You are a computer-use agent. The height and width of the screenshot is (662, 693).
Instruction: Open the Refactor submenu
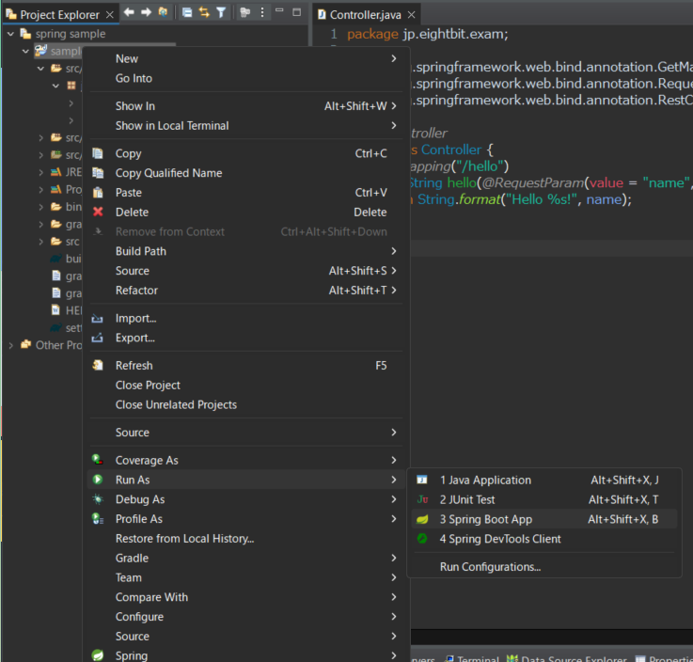click(246, 291)
